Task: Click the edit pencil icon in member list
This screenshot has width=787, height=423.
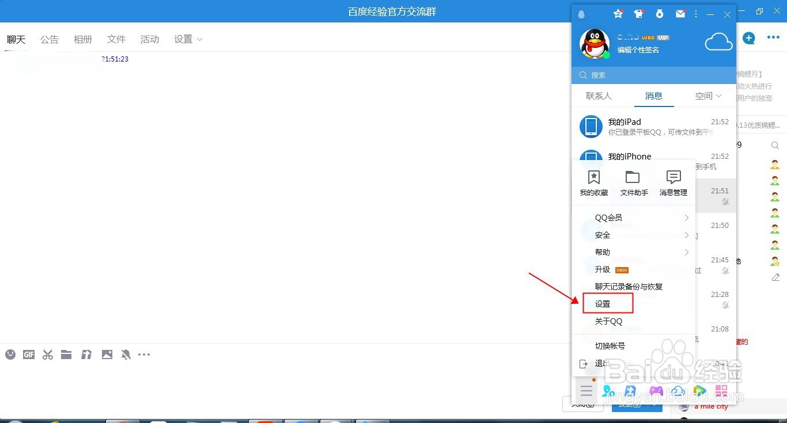Action: pyautogui.click(x=775, y=277)
